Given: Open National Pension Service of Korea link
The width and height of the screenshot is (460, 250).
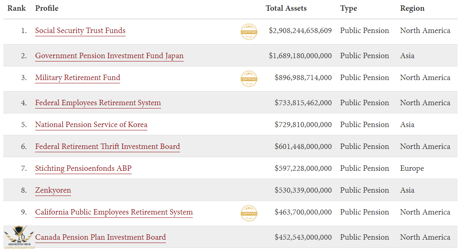Looking at the screenshot, I should pyautogui.click(x=91, y=125).
